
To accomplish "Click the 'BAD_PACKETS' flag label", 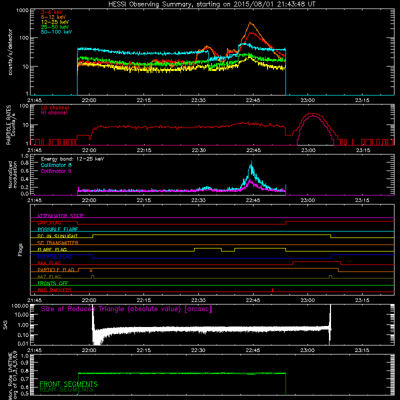I will click(x=54, y=290).
